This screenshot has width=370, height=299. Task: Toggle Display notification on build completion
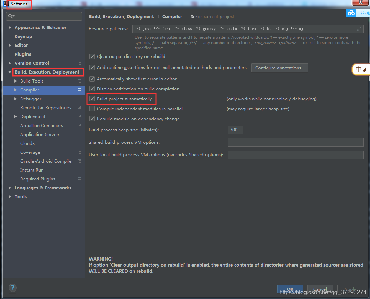click(92, 89)
